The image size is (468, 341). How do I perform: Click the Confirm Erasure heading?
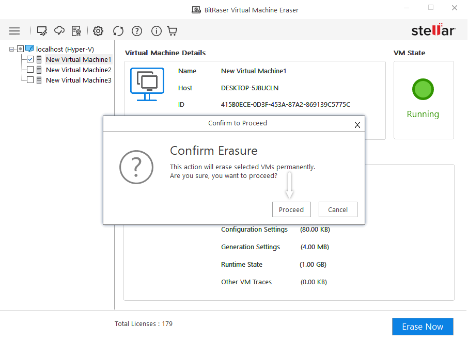pos(214,151)
